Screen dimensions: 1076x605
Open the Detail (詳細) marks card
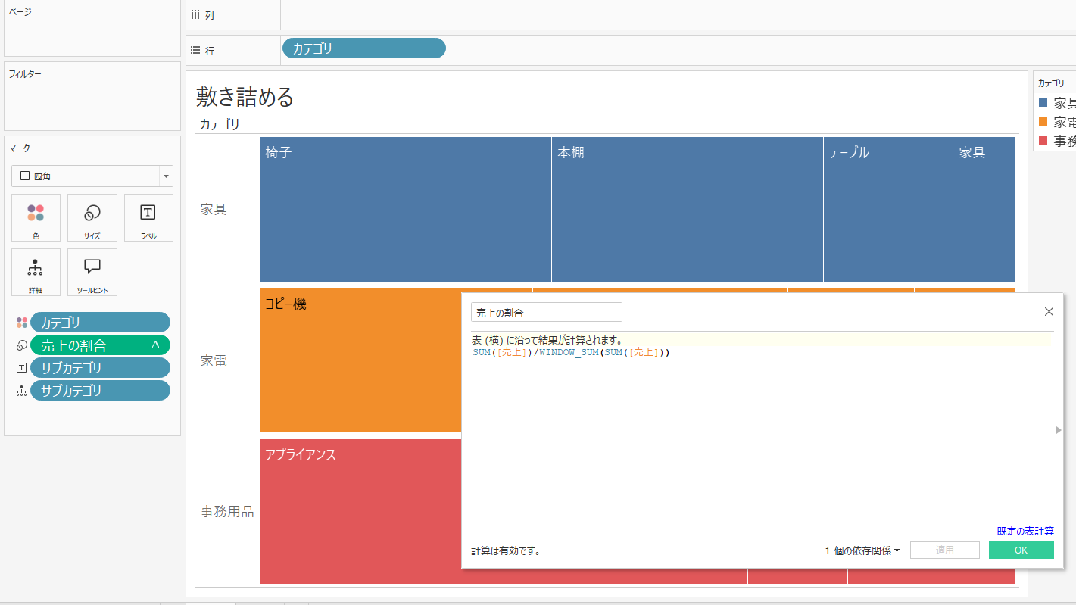coord(36,272)
